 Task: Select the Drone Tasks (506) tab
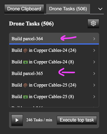pyautogui.click(x=68, y=9)
